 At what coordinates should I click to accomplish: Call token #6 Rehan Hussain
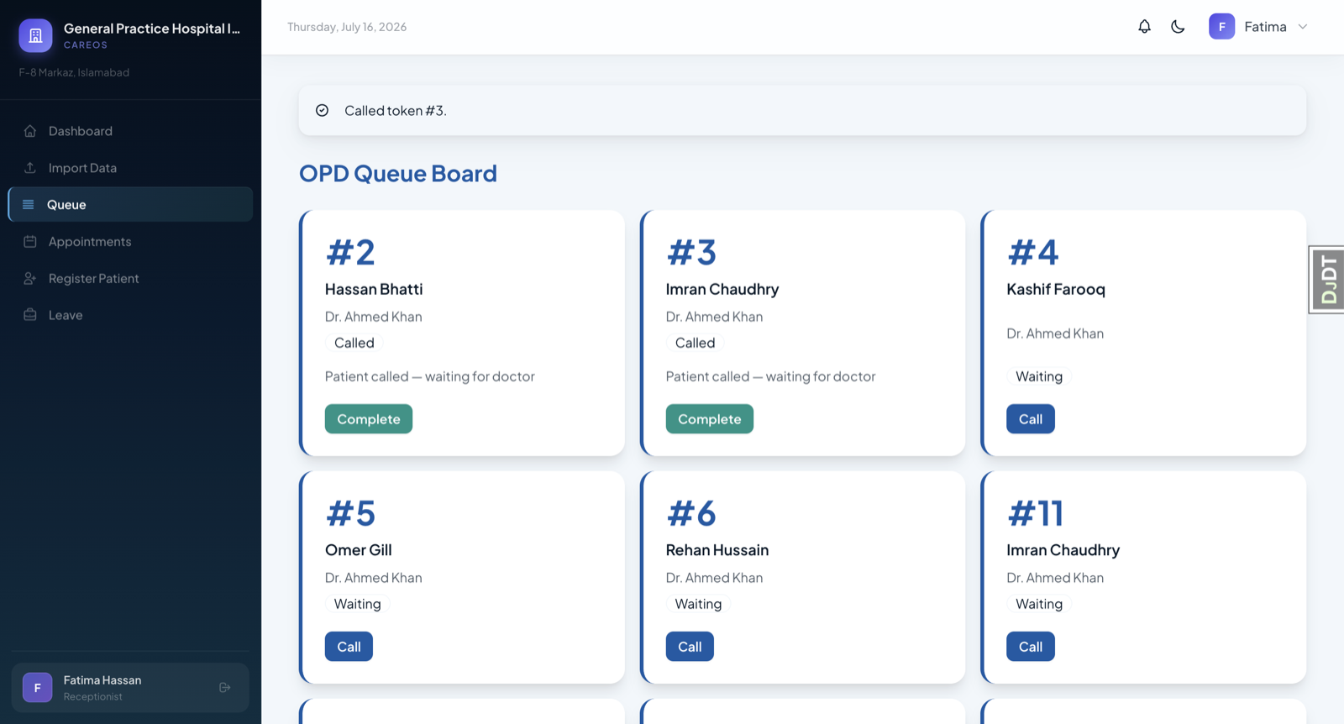[690, 647]
